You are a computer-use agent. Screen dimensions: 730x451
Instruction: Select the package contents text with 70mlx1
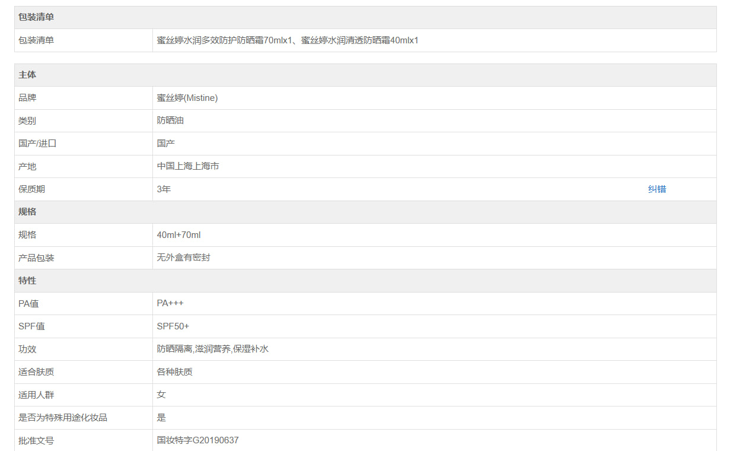point(288,40)
